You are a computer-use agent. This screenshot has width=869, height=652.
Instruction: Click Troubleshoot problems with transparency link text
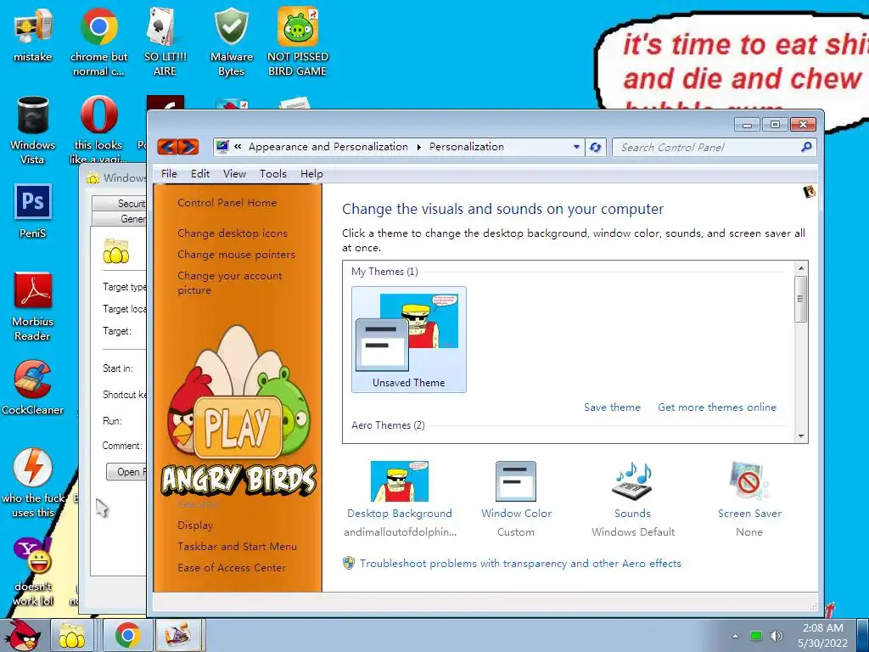pyautogui.click(x=520, y=564)
